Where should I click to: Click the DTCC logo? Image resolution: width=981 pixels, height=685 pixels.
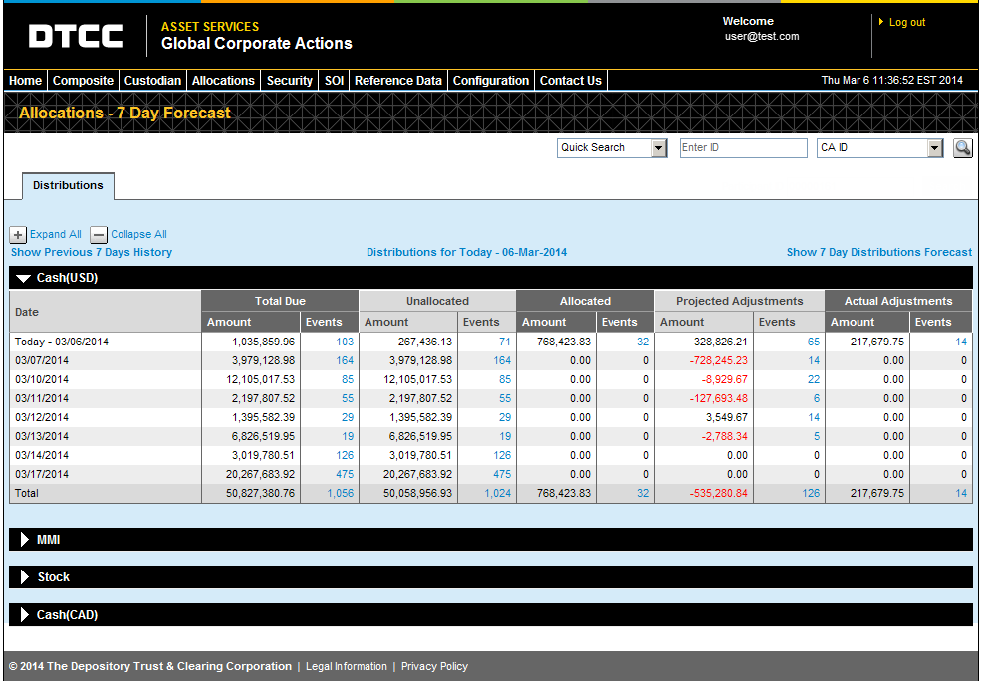pyautogui.click(x=76, y=37)
